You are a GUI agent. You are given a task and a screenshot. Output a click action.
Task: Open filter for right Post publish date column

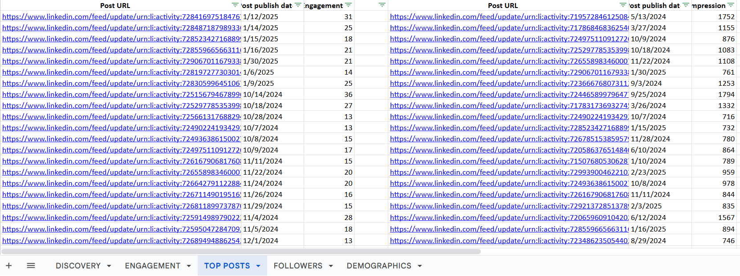click(x=686, y=5)
